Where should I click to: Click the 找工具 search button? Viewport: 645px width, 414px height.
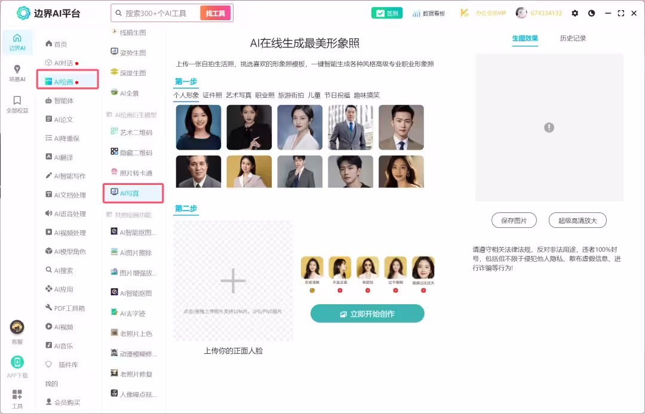[x=215, y=13]
